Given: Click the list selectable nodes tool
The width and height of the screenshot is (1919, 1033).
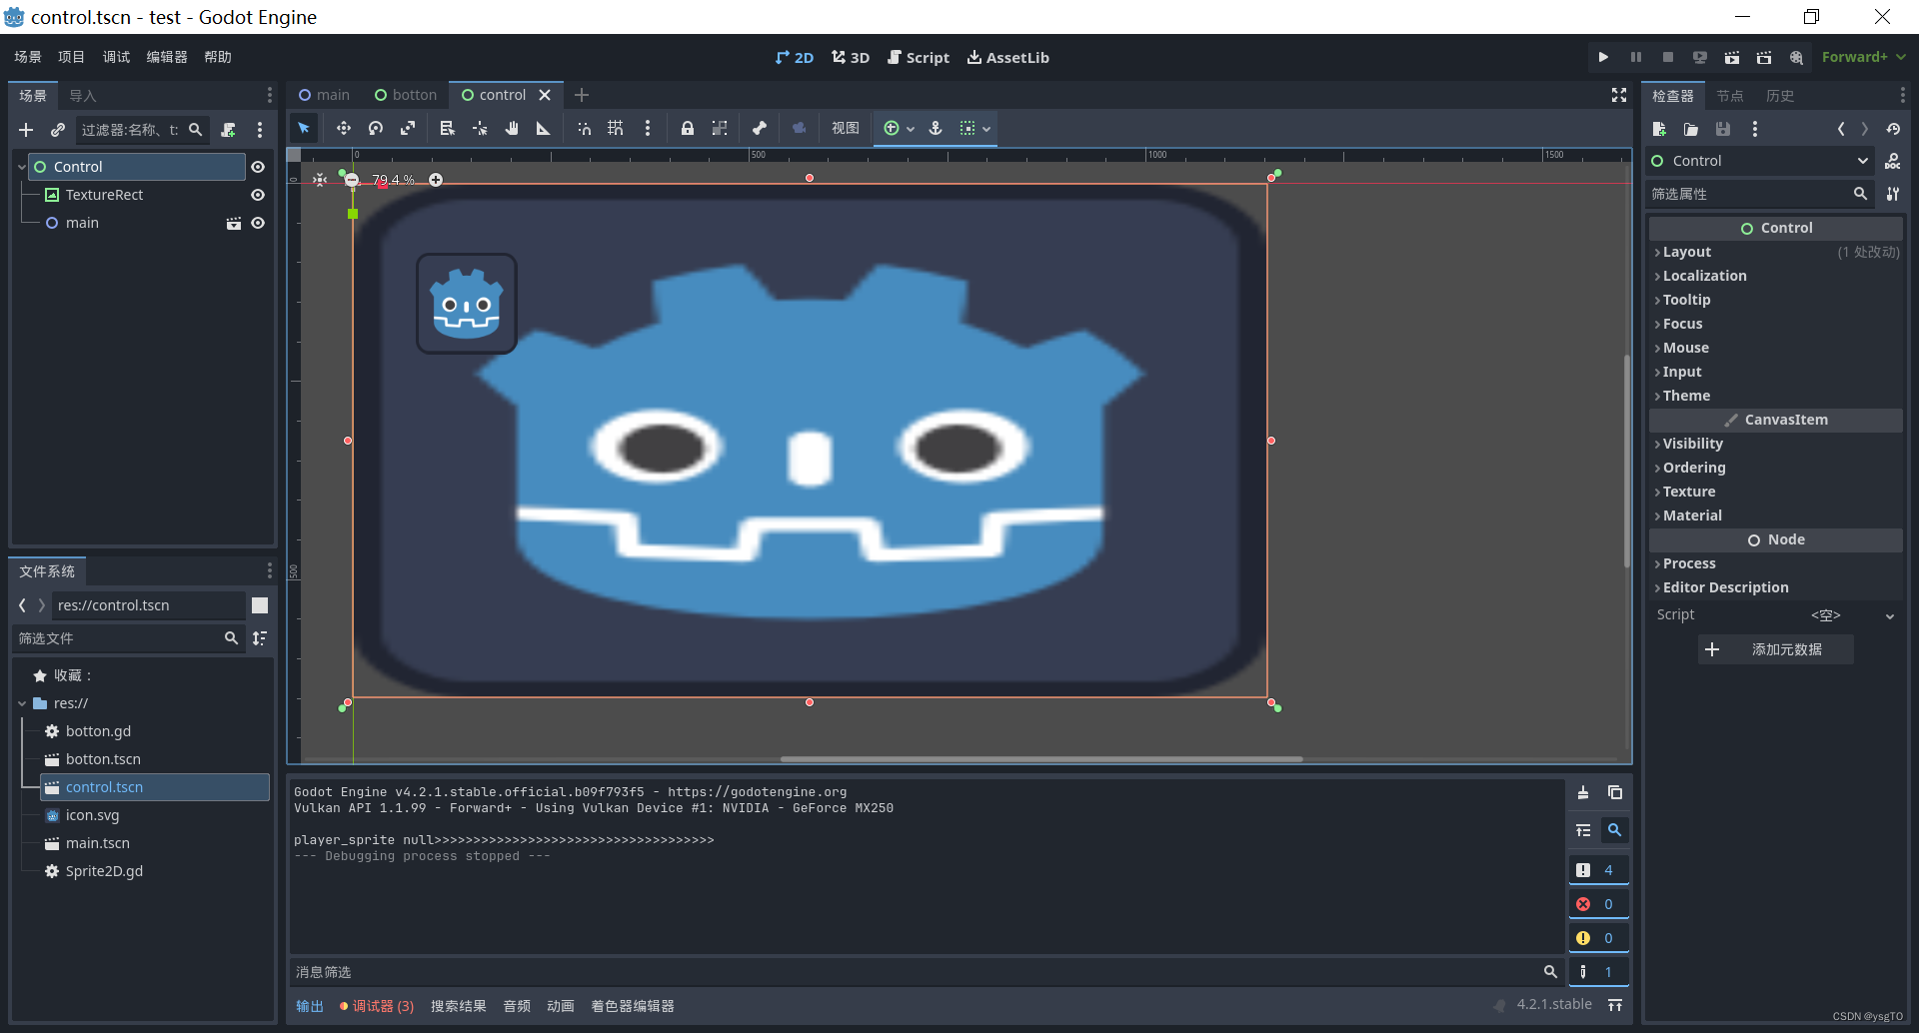Looking at the screenshot, I should click(x=447, y=128).
